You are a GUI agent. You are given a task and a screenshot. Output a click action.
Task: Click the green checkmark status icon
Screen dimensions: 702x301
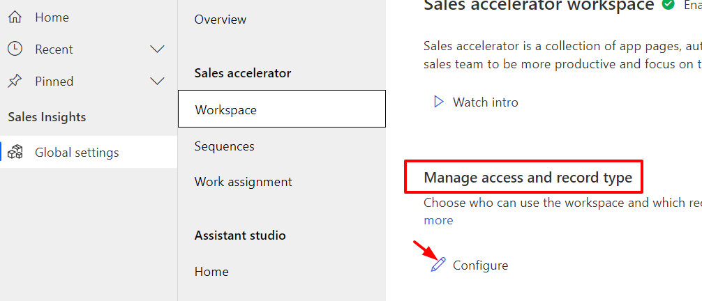(669, 5)
